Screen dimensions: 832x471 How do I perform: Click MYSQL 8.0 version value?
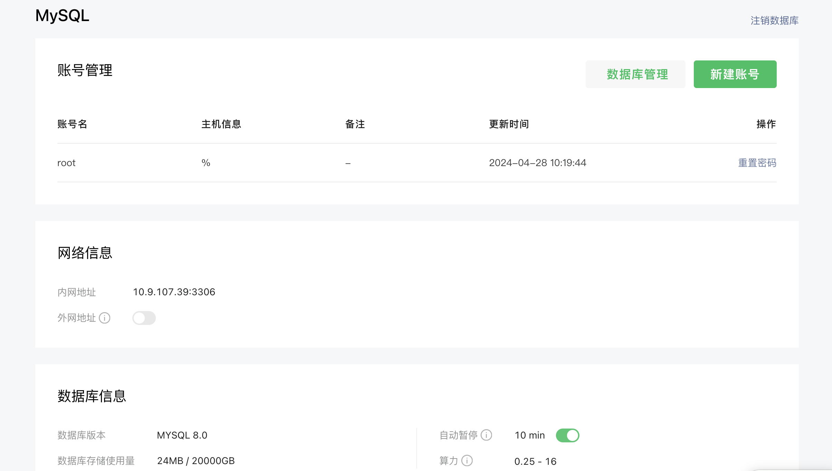(x=182, y=435)
